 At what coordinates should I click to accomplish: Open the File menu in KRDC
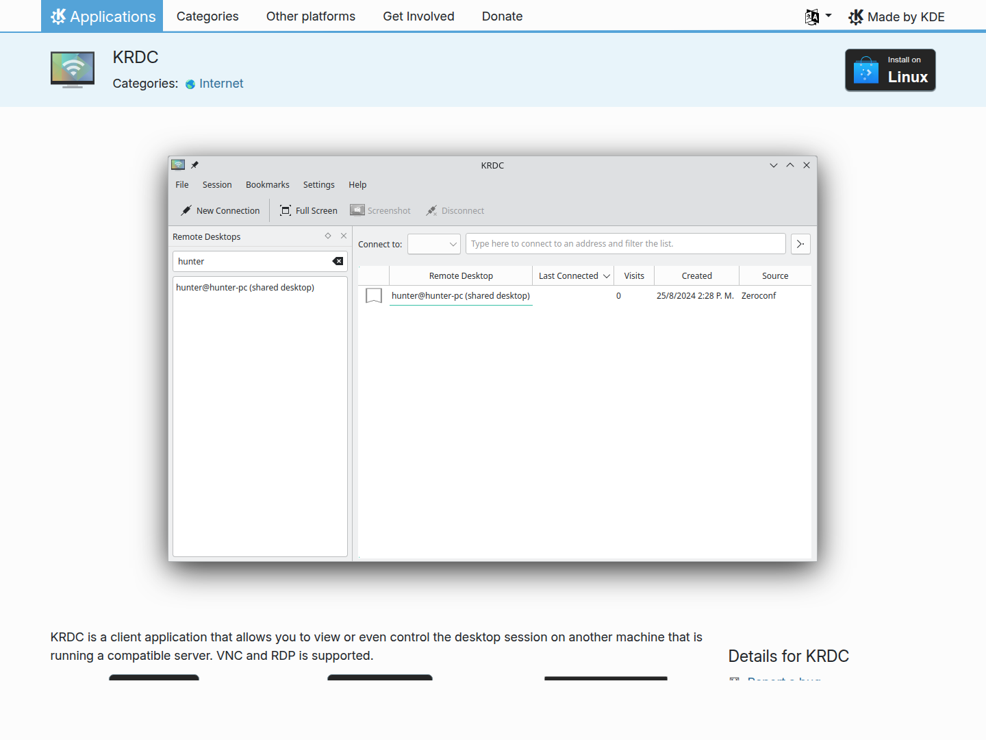point(182,185)
